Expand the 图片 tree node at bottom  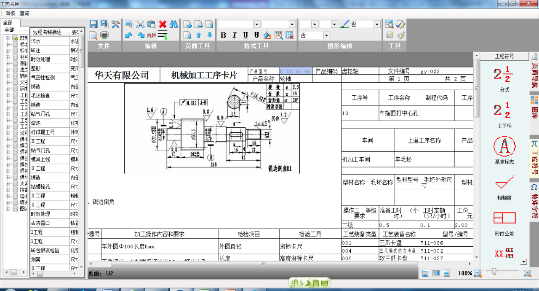point(8,208)
